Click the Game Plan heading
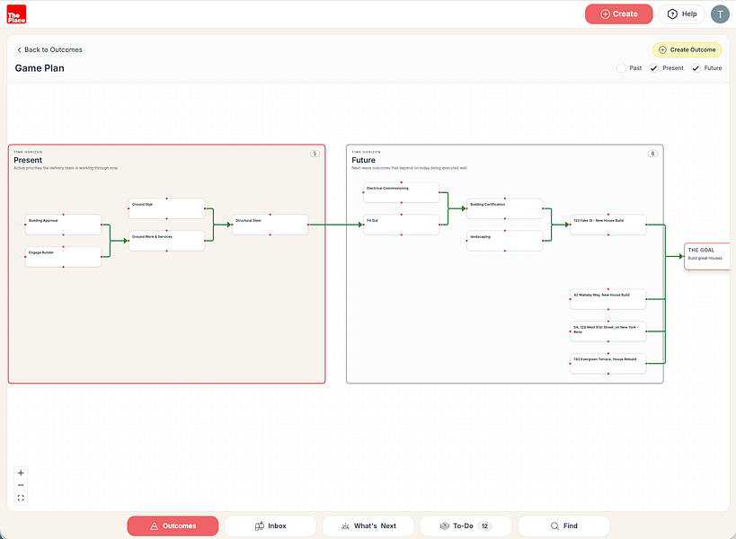The height and width of the screenshot is (539, 736). (x=40, y=68)
